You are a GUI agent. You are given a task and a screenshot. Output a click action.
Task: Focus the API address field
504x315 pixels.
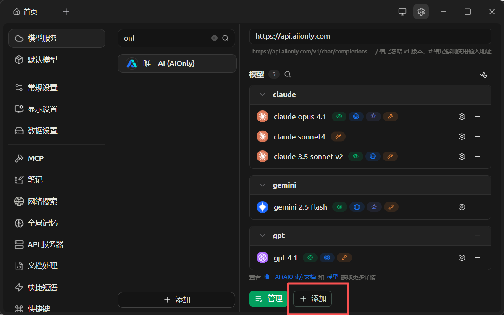(x=370, y=36)
